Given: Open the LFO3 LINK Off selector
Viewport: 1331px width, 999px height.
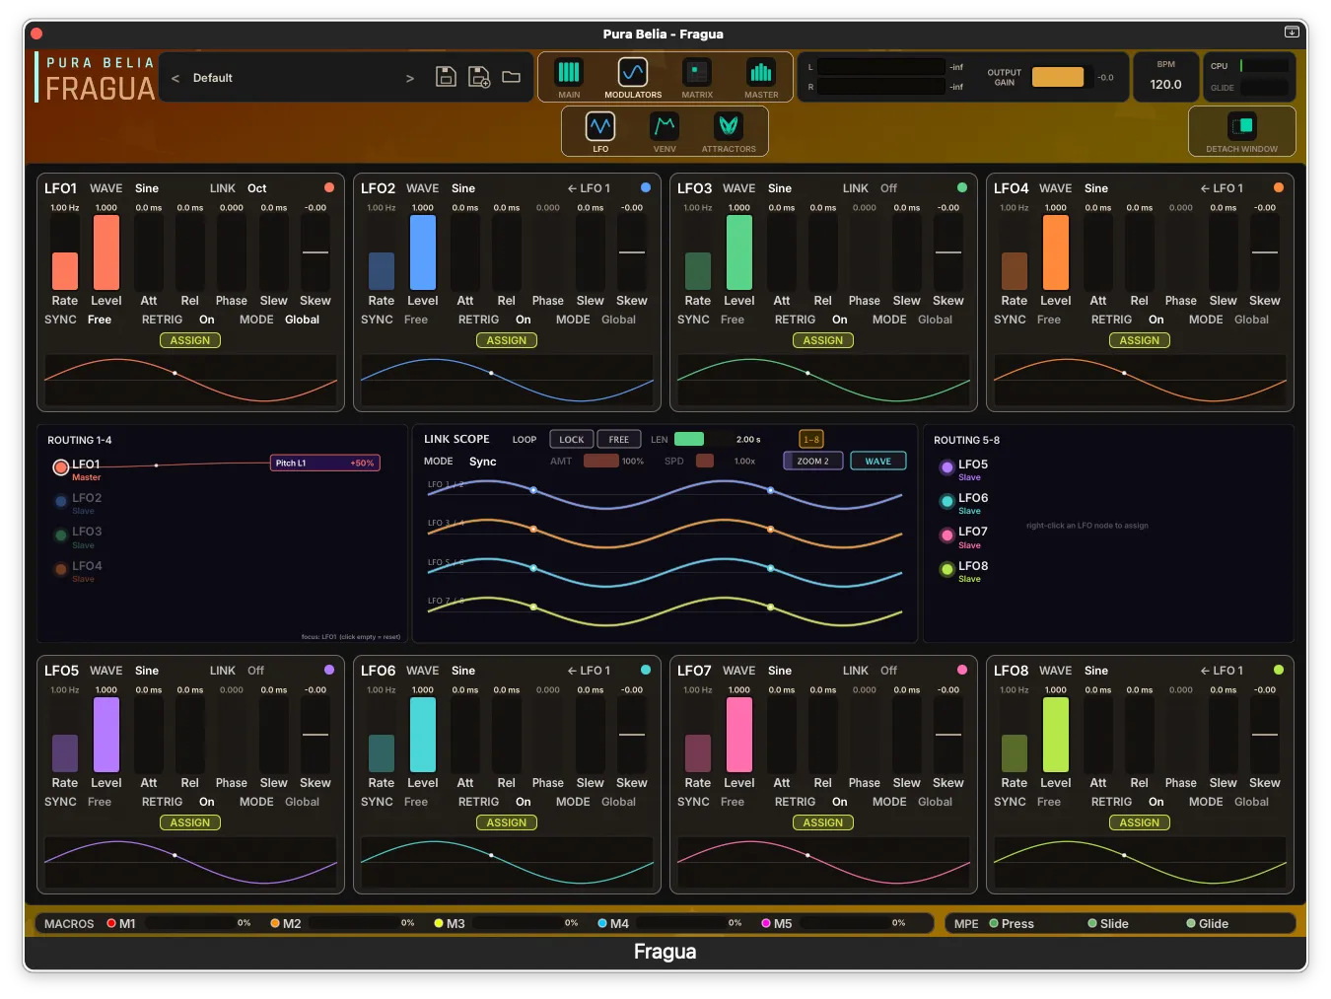Looking at the screenshot, I should (889, 188).
